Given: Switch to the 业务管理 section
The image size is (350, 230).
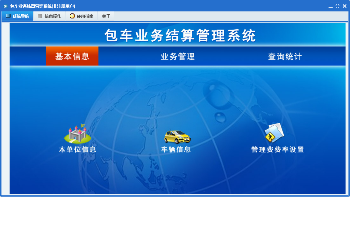Looking at the screenshot, I should pos(177,56).
